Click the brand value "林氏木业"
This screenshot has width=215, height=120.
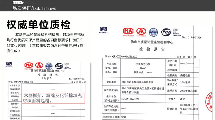click(x=139, y=72)
